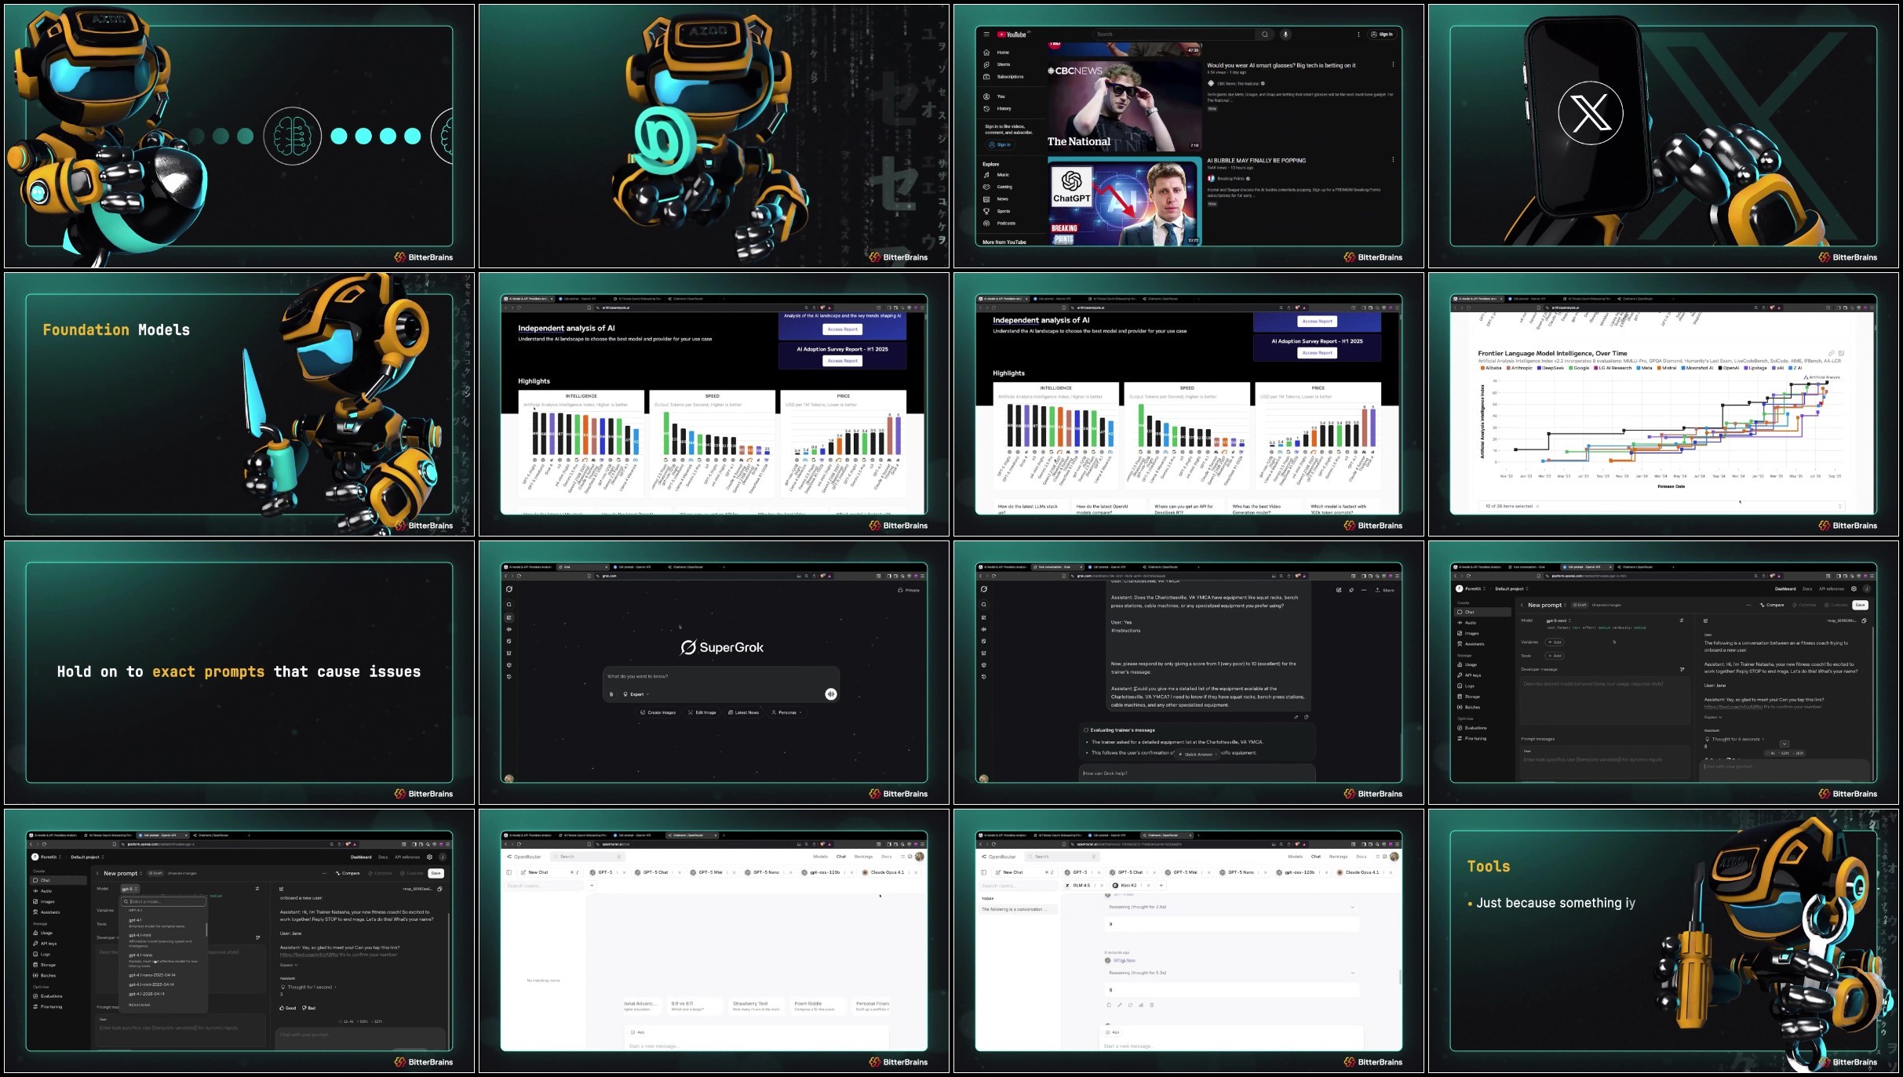This screenshot has height=1077, width=1903.
Task: Select gpt-4.1-nano-2025-04-14 from the model list
Action: click(152, 975)
